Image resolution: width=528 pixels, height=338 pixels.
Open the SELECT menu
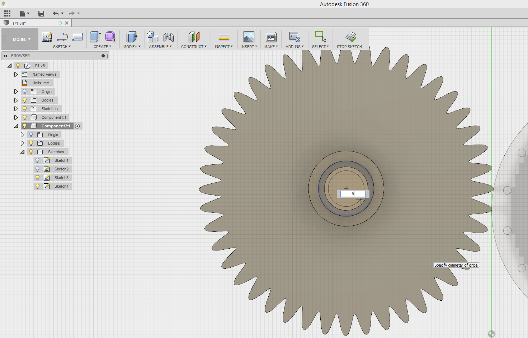320,47
